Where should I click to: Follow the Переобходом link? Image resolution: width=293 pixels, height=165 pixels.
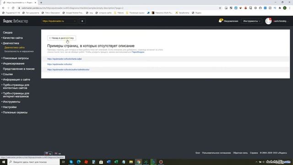pos(138,52)
